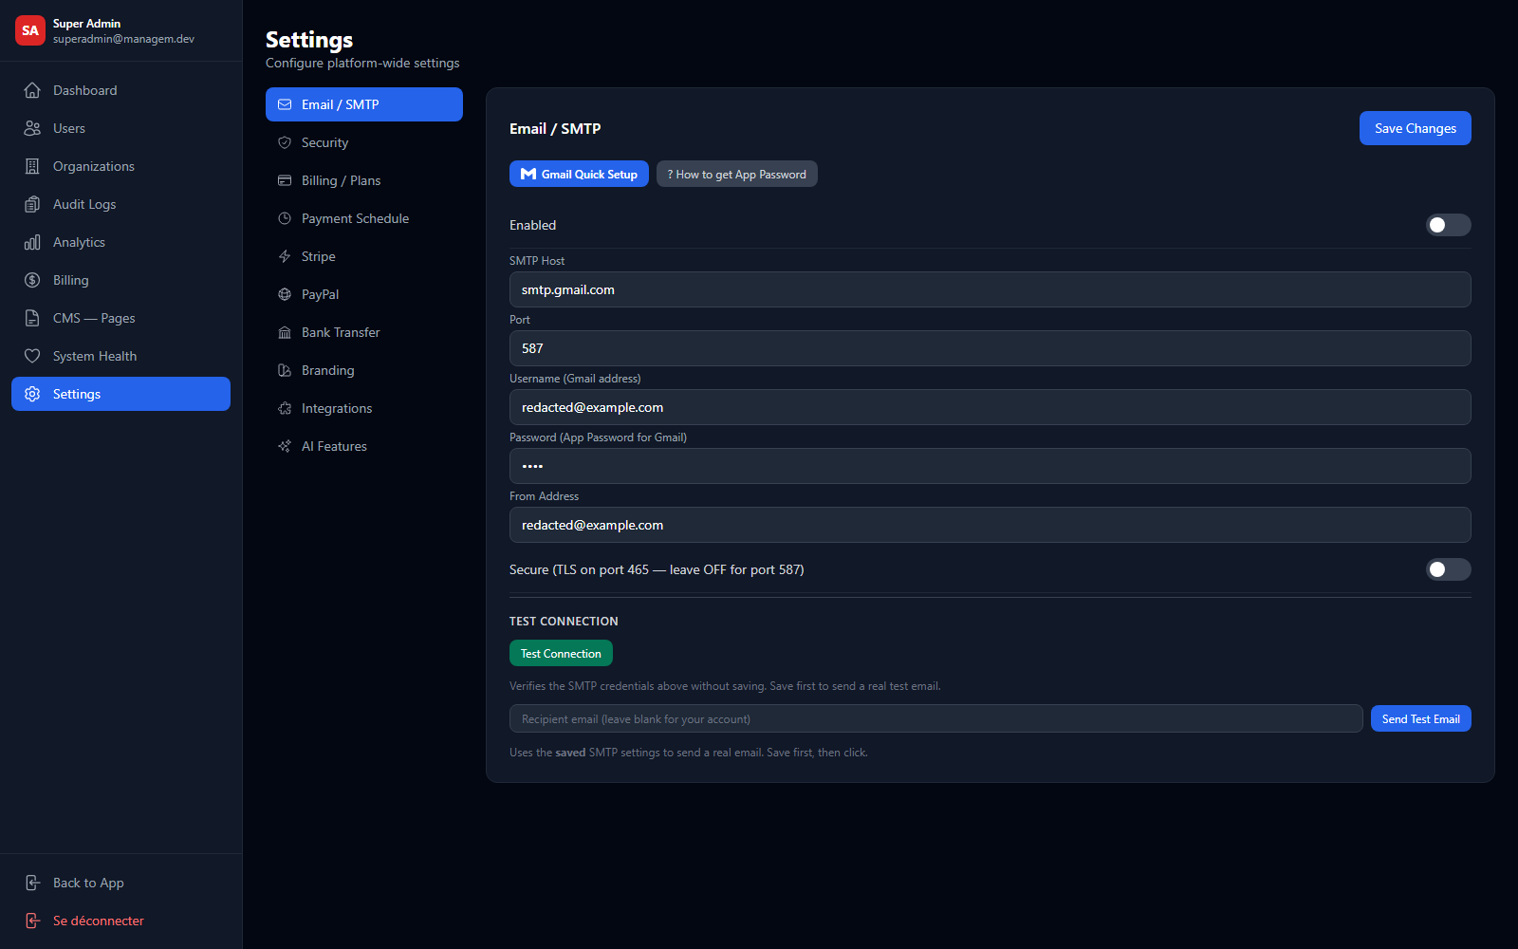This screenshot has width=1518, height=949.
Task: Toggle the Secure TLS switch
Action: (x=1448, y=569)
